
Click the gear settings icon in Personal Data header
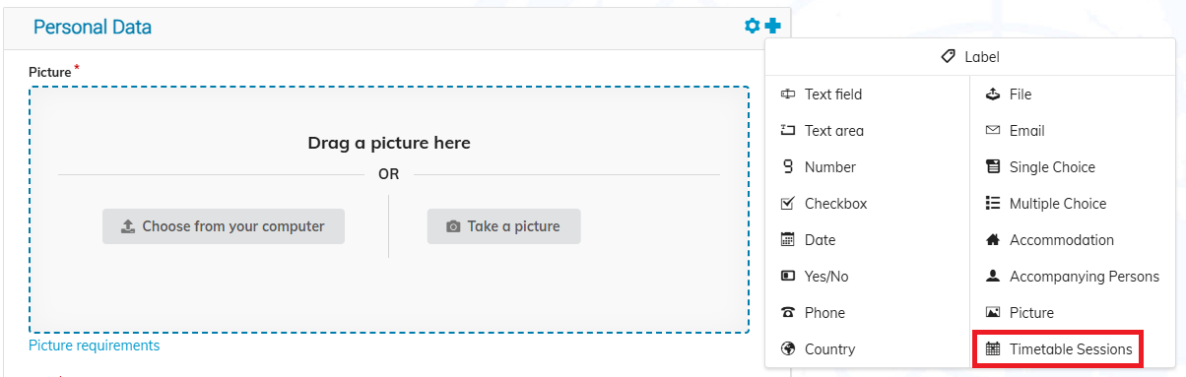click(x=753, y=26)
